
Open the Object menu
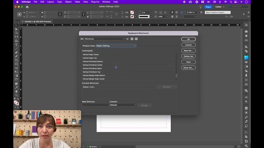[x=68, y=2]
